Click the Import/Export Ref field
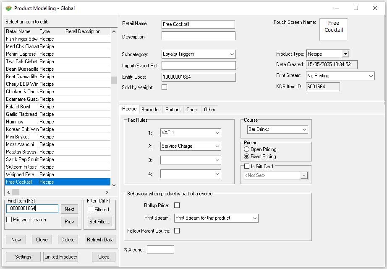387x269 pixels. pos(199,65)
